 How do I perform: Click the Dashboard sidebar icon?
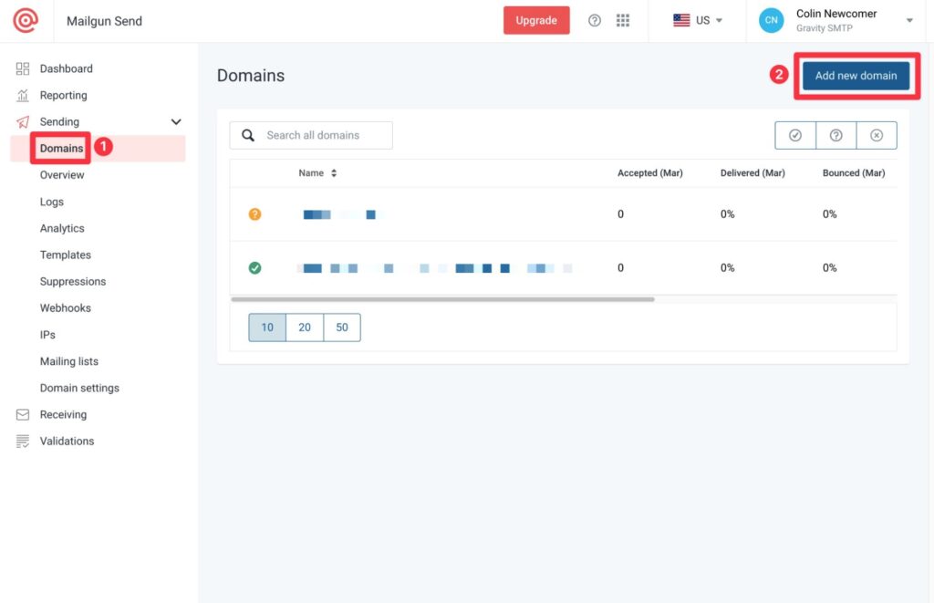point(23,68)
